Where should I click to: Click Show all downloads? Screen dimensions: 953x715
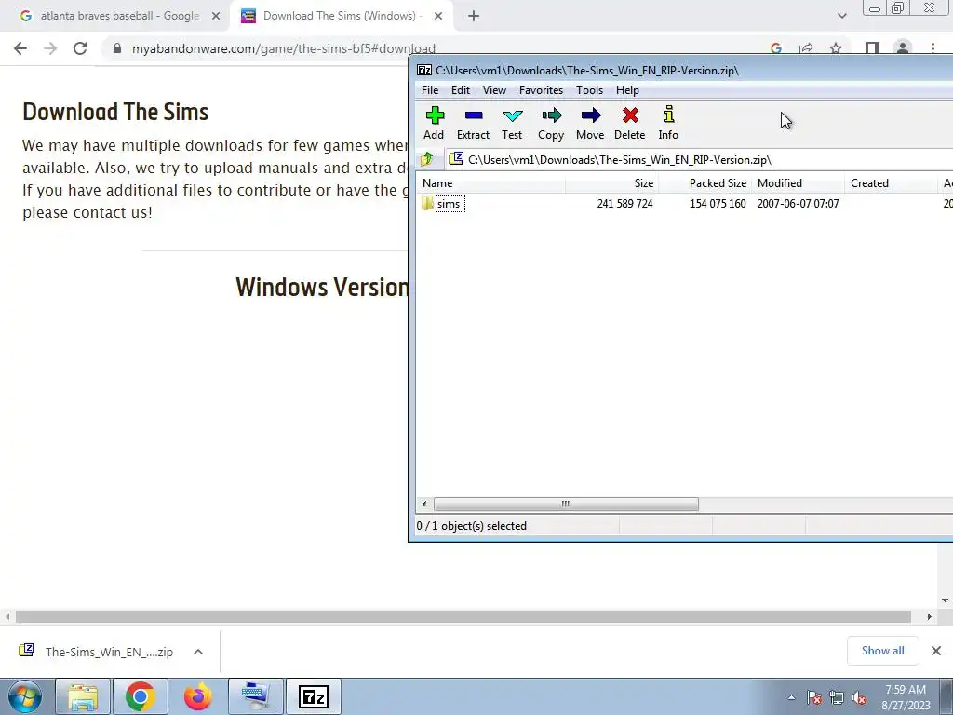pos(882,651)
